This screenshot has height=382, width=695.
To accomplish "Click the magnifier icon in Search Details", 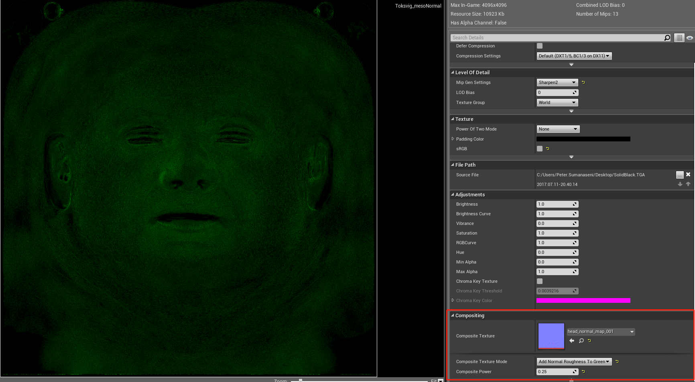I will click(x=667, y=38).
